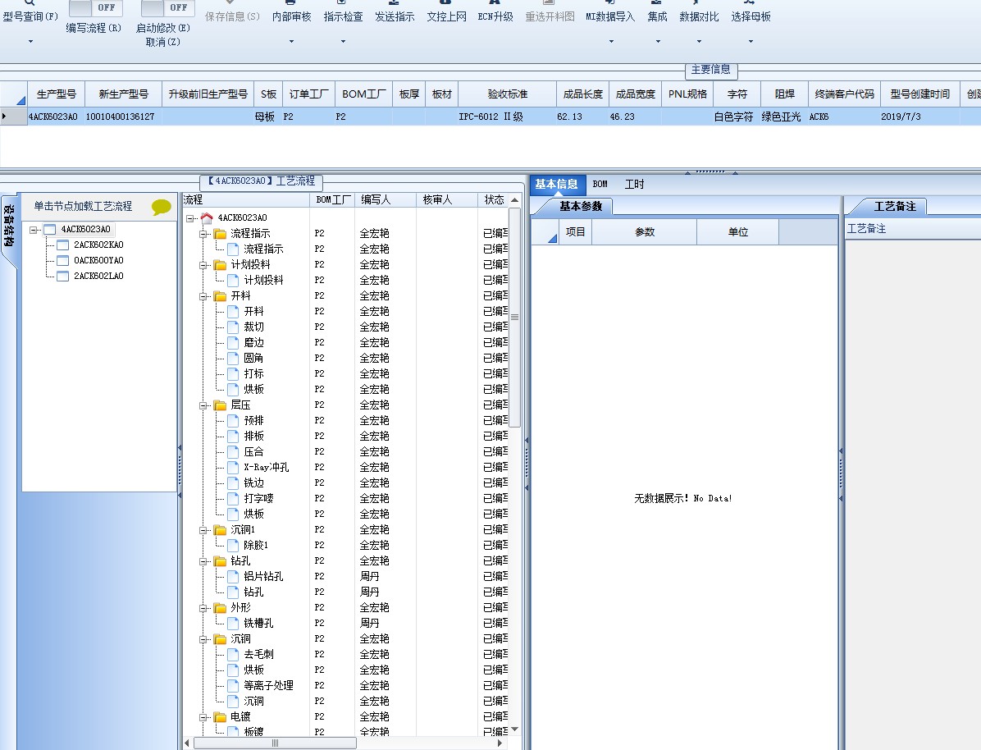Collapse the 开料 folder node
The image size is (981, 750).
pyautogui.click(x=203, y=296)
